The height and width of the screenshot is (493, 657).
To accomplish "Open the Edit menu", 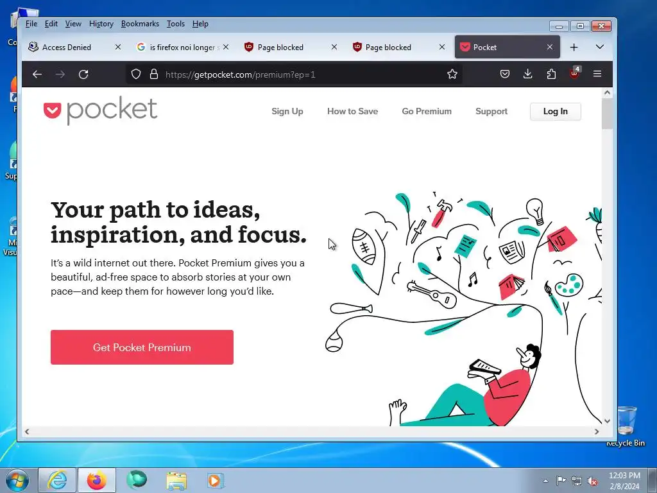I will click(x=51, y=24).
